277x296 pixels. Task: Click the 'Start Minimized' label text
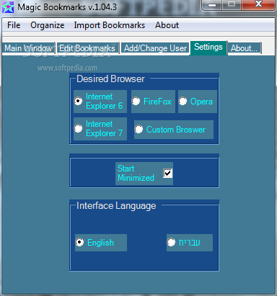point(136,173)
